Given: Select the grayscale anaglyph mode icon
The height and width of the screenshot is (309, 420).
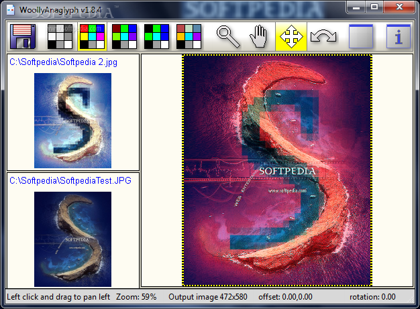Looking at the screenshot, I should click(x=60, y=36).
